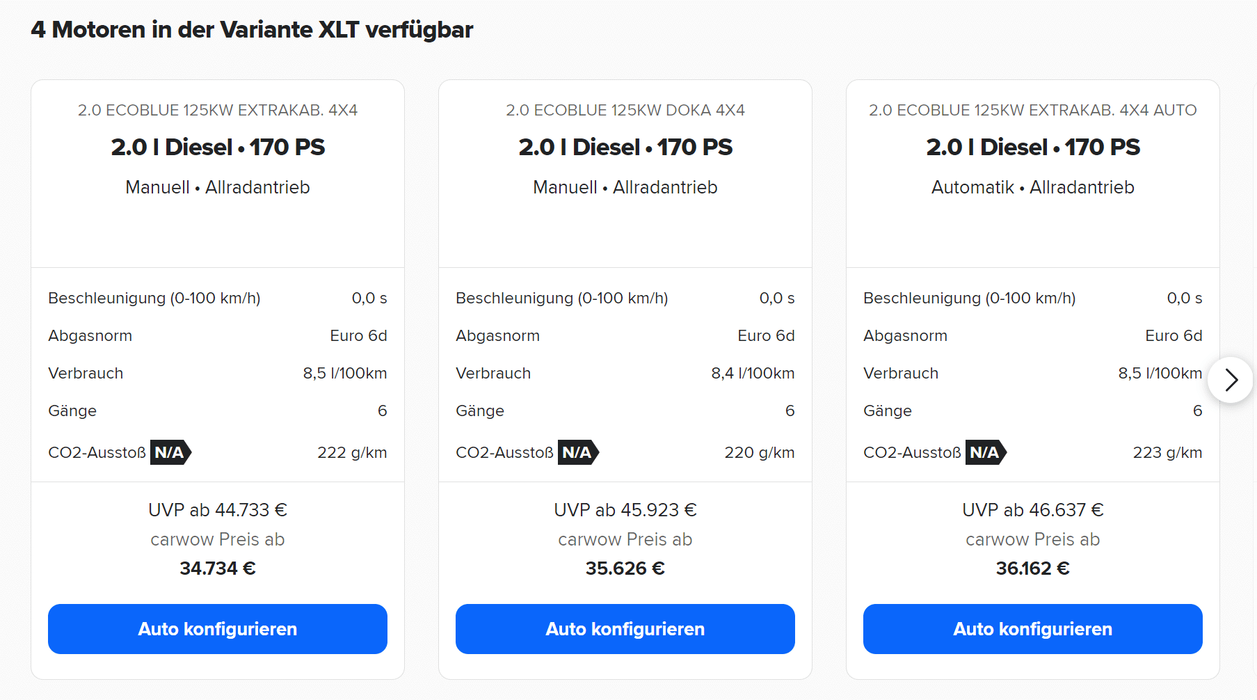The height and width of the screenshot is (700, 1257).
Task: Configure the 36.162 € automatic Extrakab car
Action: [1033, 629]
